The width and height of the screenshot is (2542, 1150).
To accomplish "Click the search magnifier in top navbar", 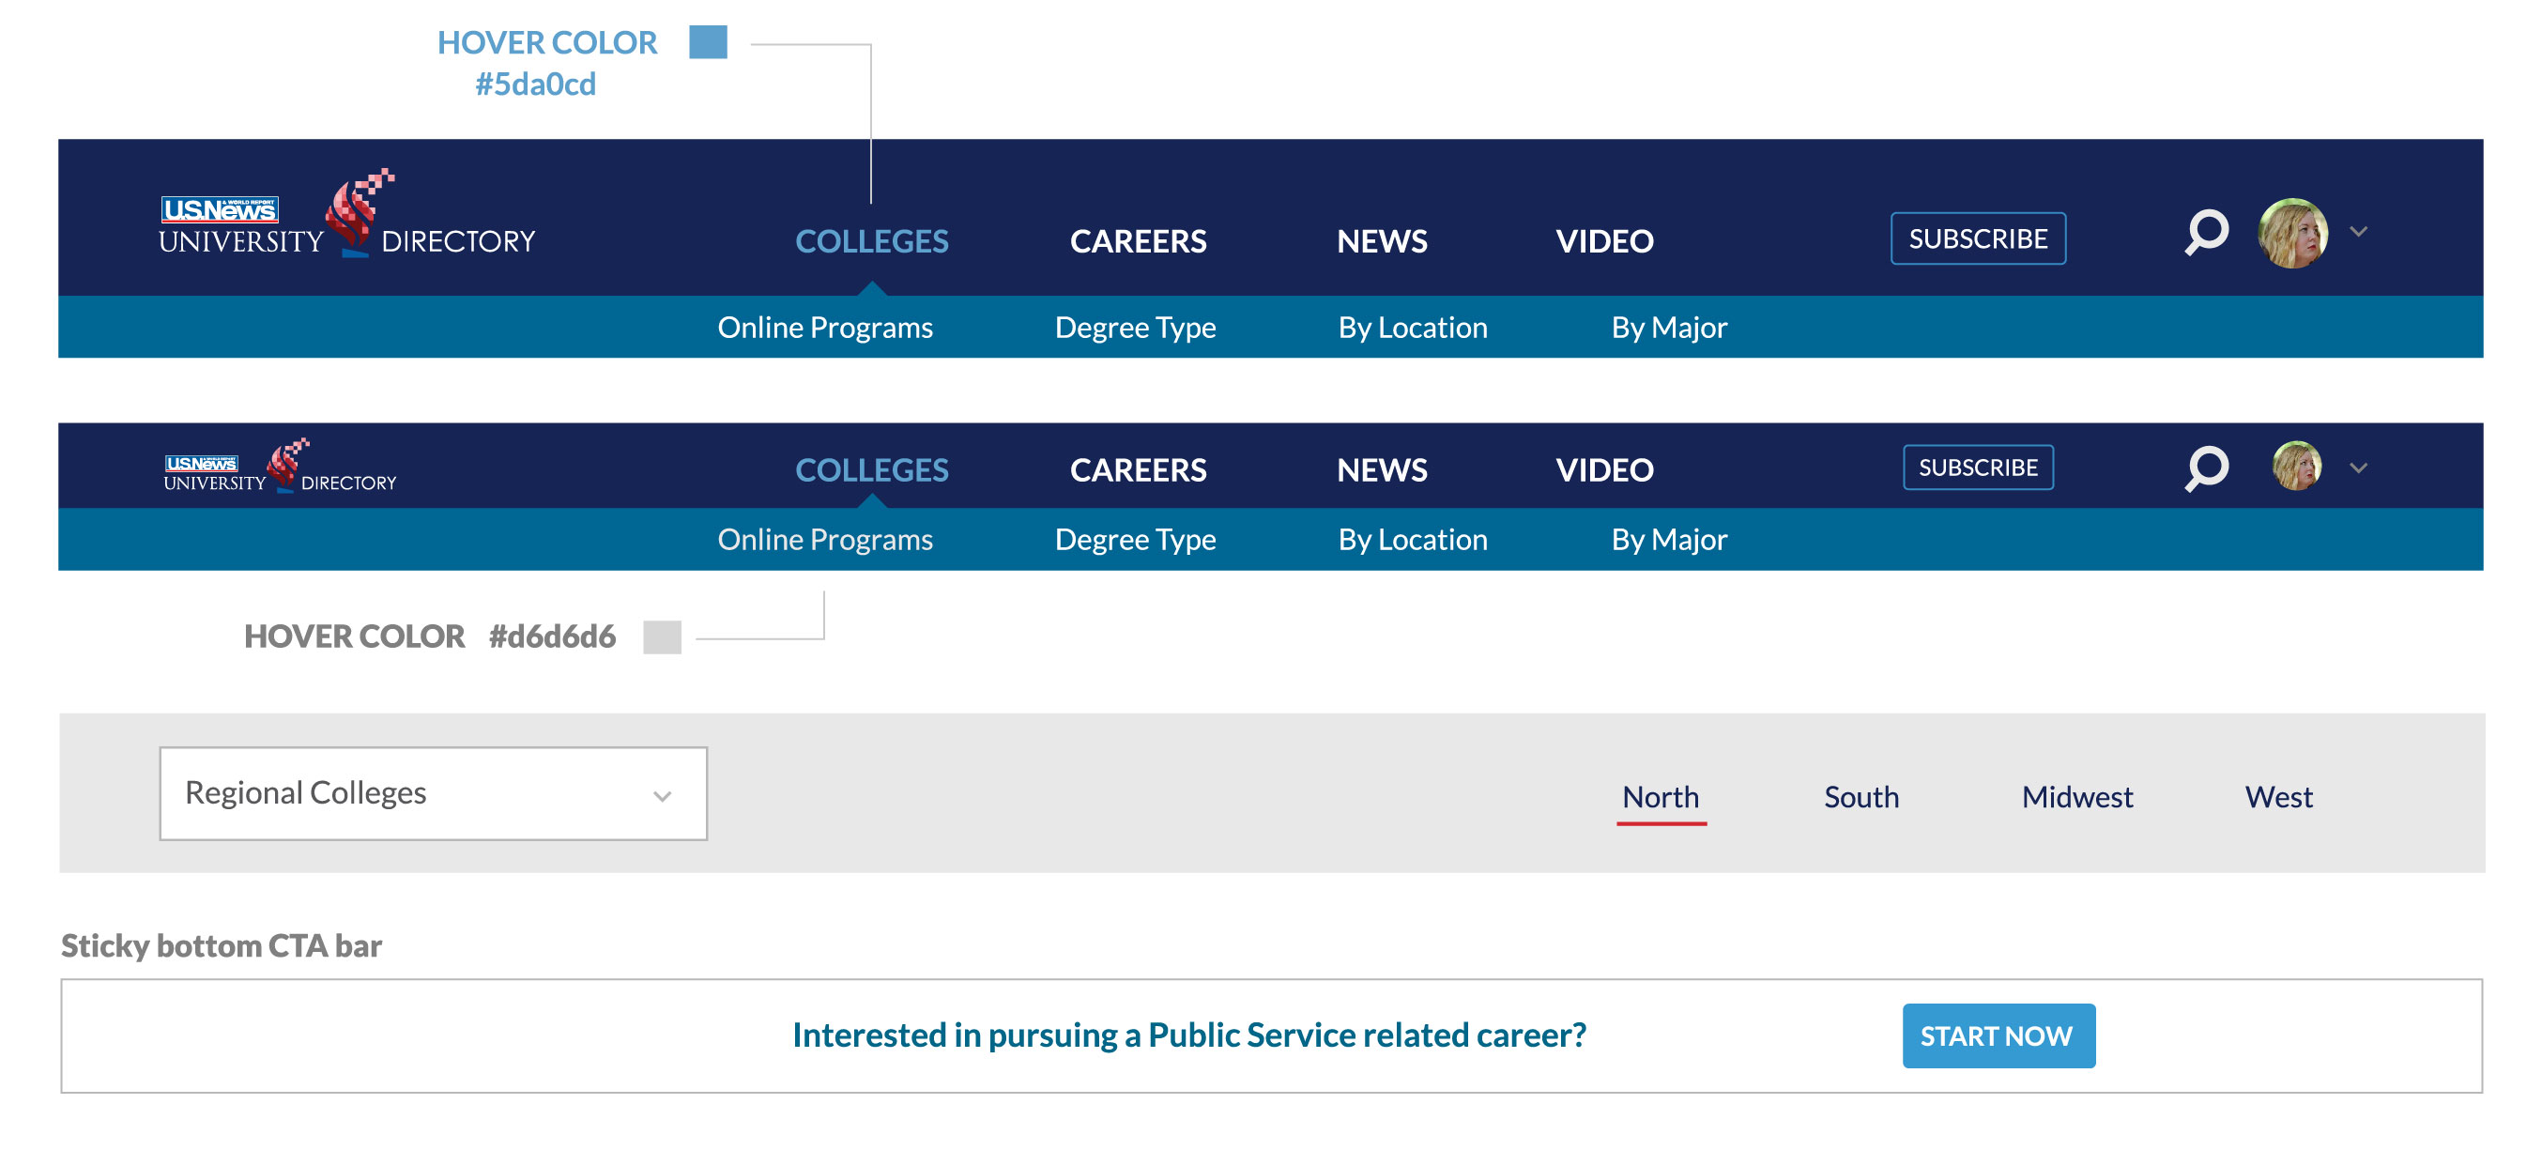I will pos(2206,233).
